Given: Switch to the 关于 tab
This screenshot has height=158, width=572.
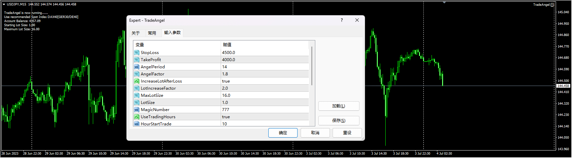Looking at the screenshot, I should [x=136, y=33].
